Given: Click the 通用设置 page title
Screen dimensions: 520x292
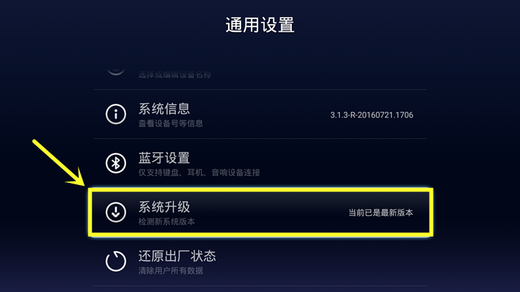Looking at the screenshot, I should tap(260, 25).
